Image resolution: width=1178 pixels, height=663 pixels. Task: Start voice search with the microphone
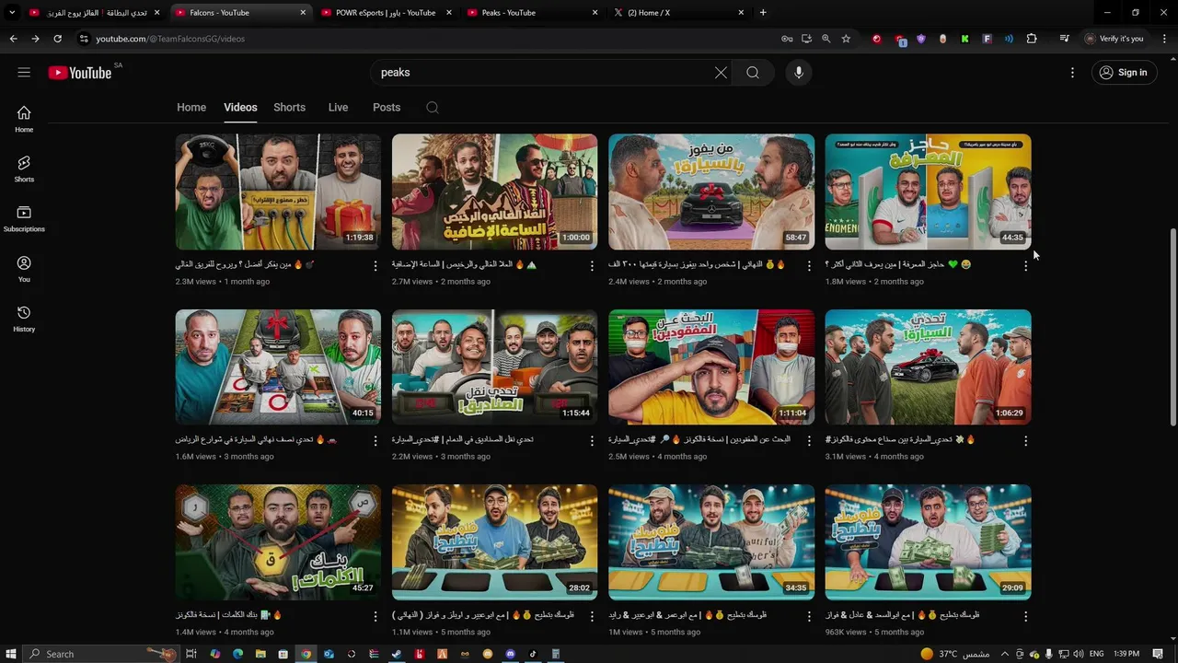click(799, 73)
